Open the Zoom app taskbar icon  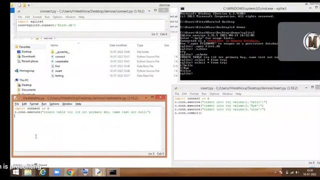click(56, 172)
